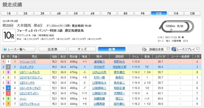The image size is (204, 108).
Task: Select the 2R race tab
Action: click(26, 13)
